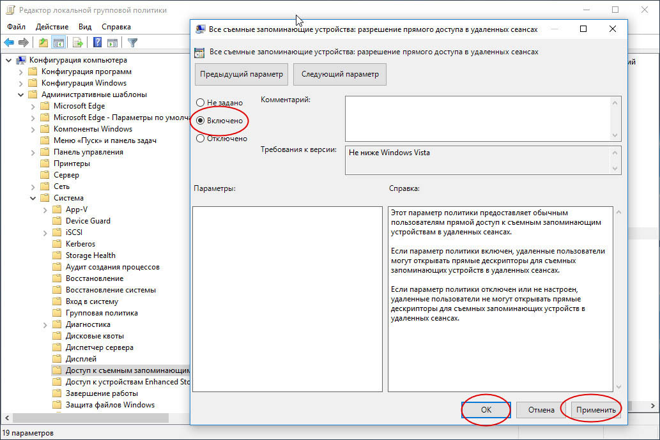Click the policy setting icon beside header text
Screen dimensions: 660x440
199,52
